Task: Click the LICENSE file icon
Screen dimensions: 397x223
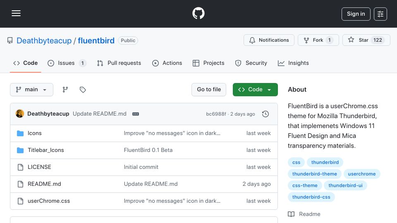Action: click(x=20, y=167)
